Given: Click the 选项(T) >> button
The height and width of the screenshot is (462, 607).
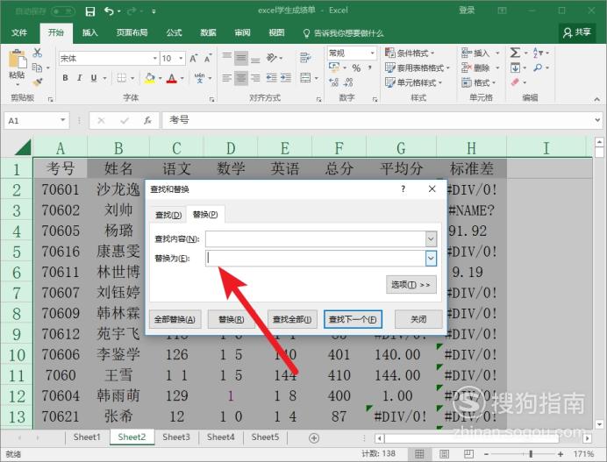Looking at the screenshot, I should tap(411, 285).
